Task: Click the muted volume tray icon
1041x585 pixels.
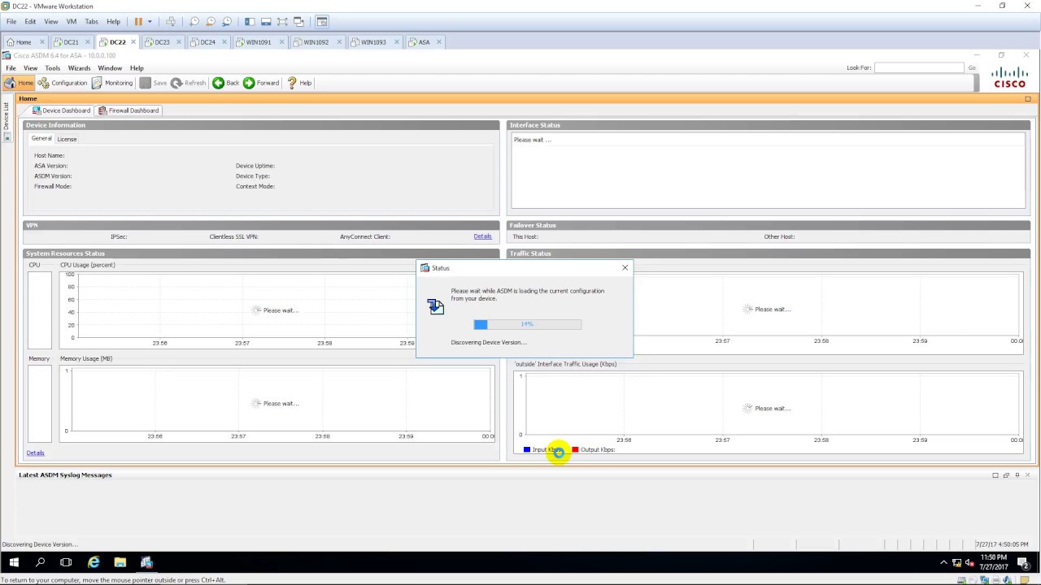Action: pos(969,562)
